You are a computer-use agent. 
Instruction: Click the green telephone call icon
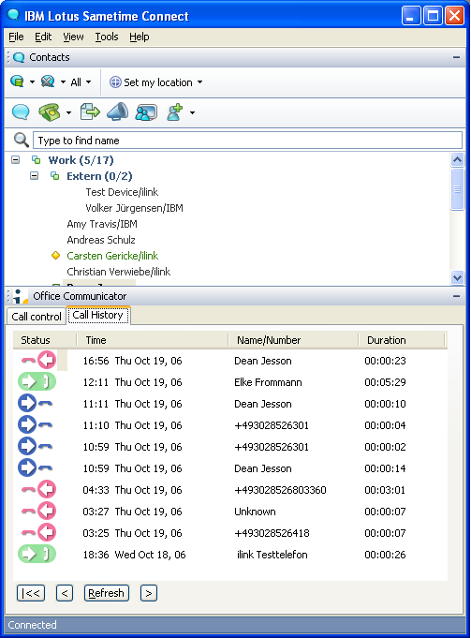pos(50,112)
